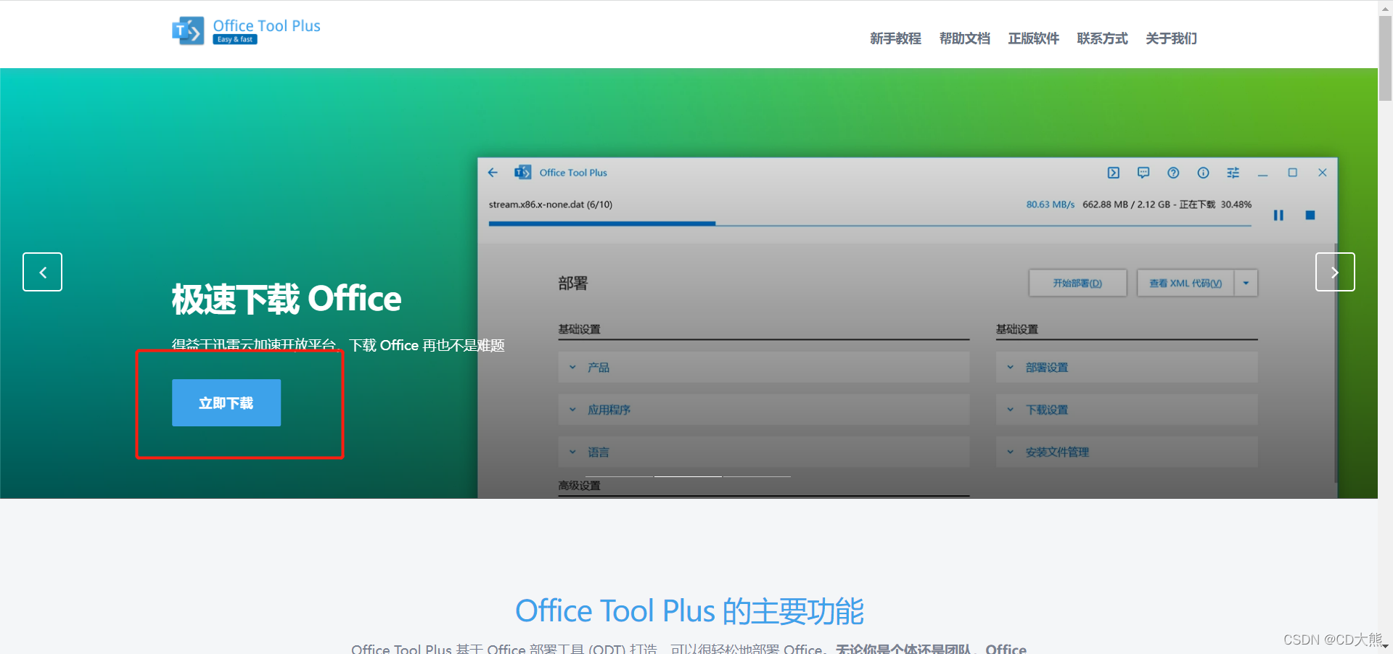Click the 极速下载 Office headline text
Viewport: 1393px width, 654px height.
(287, 299)
